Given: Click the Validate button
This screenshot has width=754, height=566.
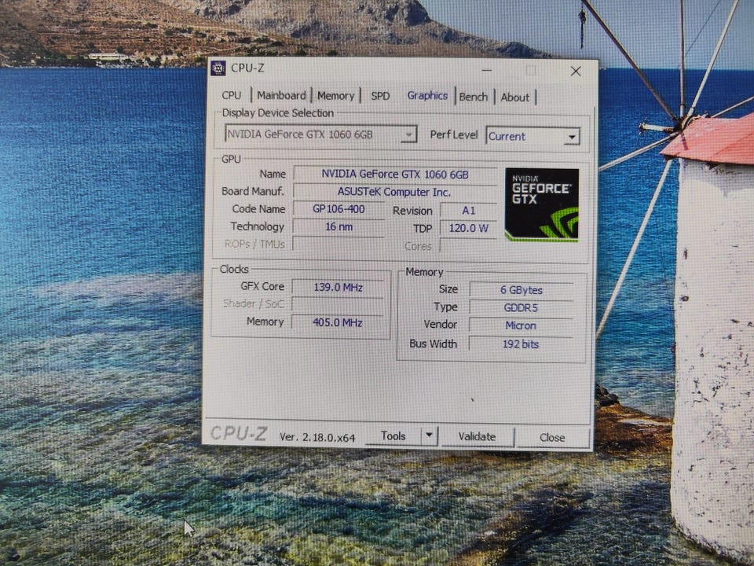Looking at the screenshot, I should (477, 436).
